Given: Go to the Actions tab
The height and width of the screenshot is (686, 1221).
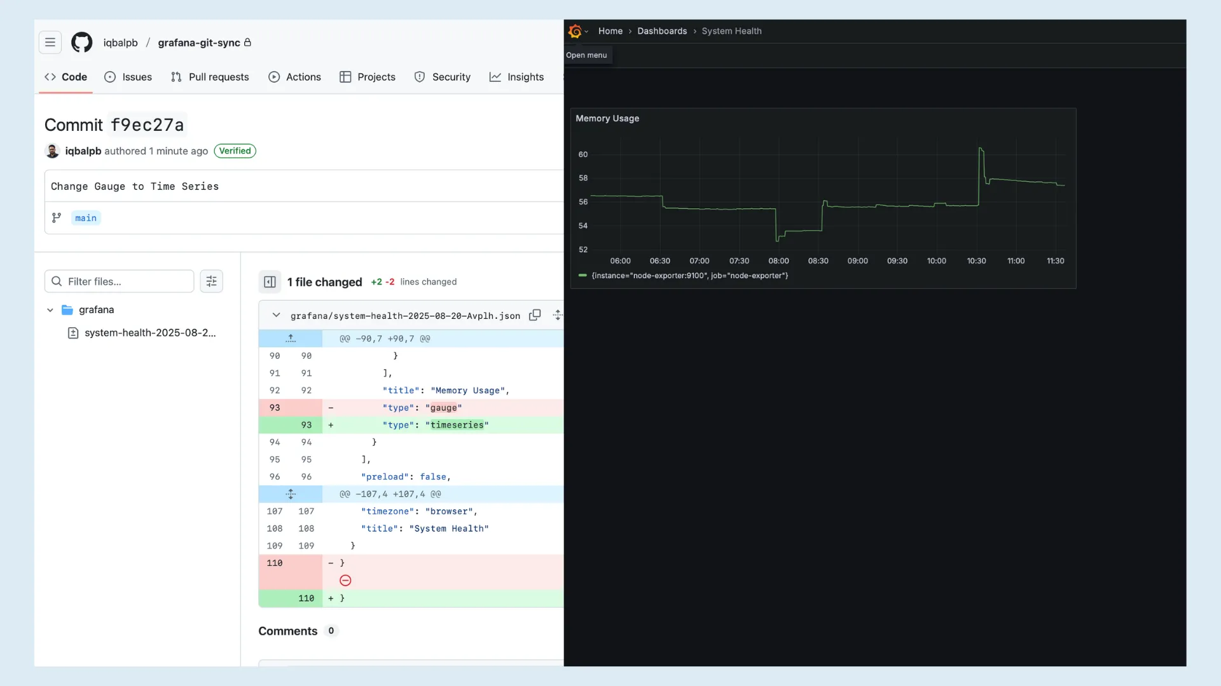Looking at the screenshot, I should pyautogui.click(x=294, y=77).
